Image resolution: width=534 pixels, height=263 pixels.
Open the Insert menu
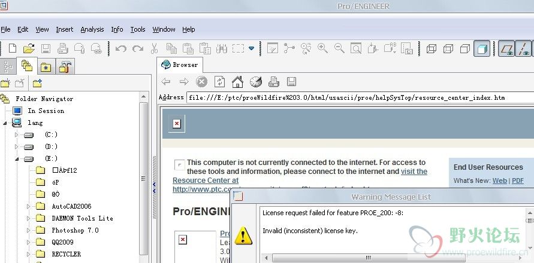(x=65, y=29)
